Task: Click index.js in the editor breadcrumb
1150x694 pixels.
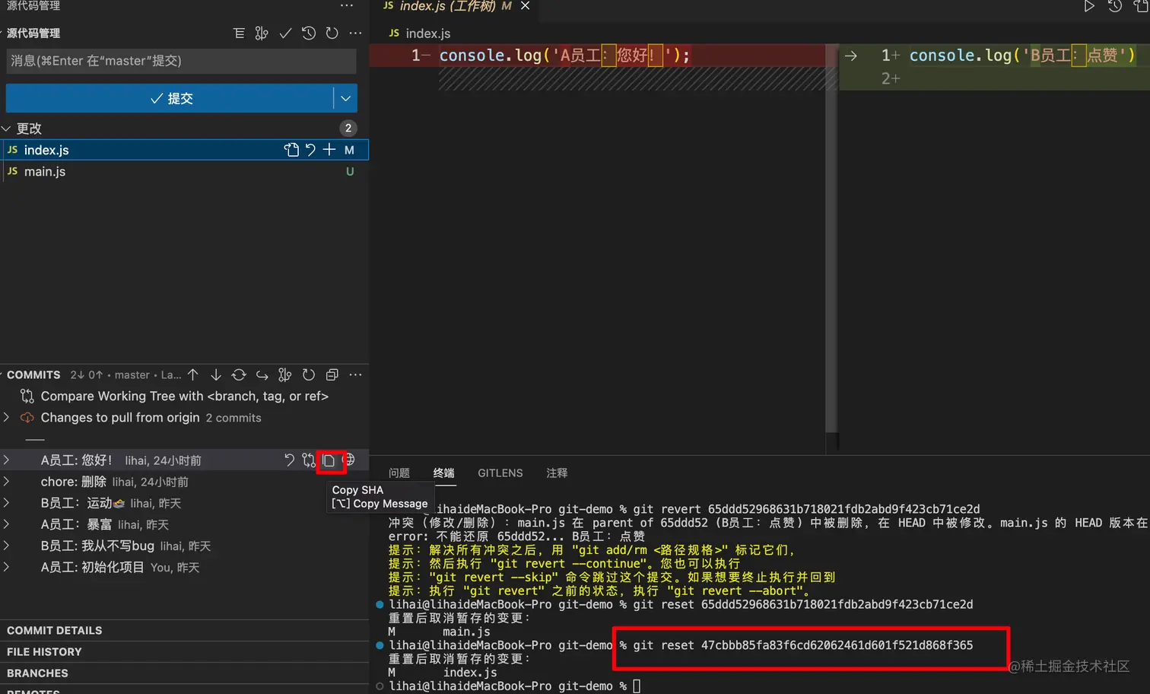Action: coord(427,33)
